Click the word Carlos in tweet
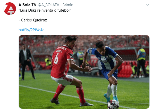Image resolution: width=152 pixels, height=111 pixels. coord(26,20)
